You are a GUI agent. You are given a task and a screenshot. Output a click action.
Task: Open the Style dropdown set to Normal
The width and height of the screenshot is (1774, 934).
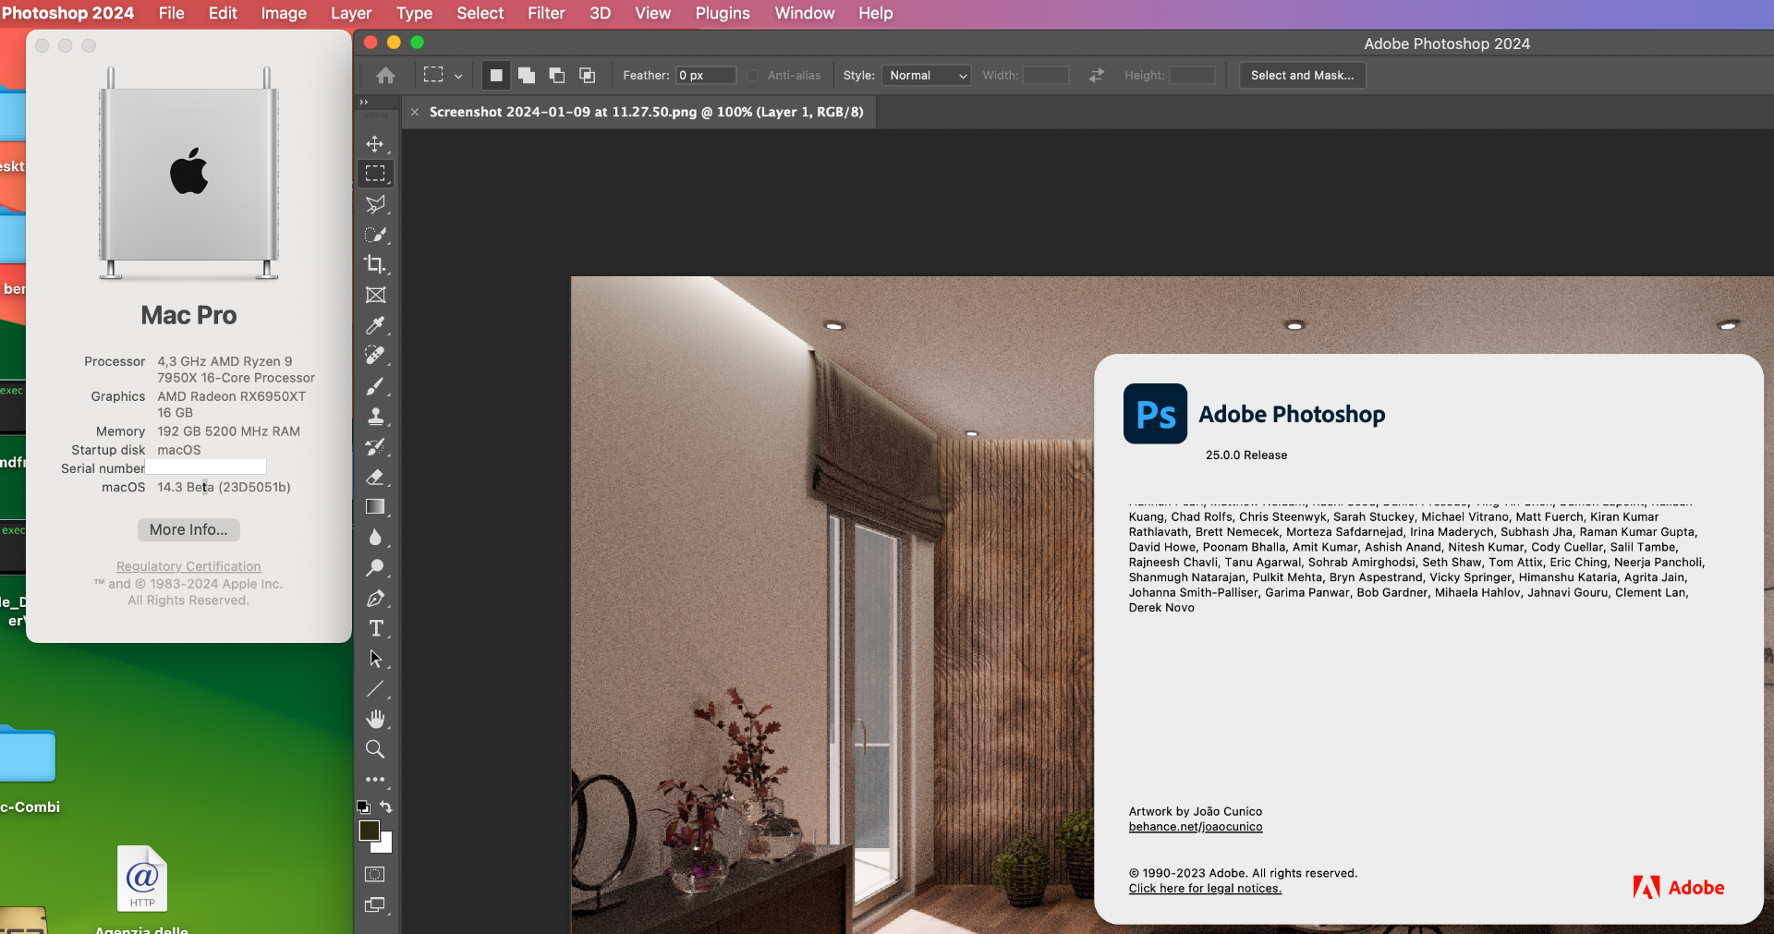(926, 76)
